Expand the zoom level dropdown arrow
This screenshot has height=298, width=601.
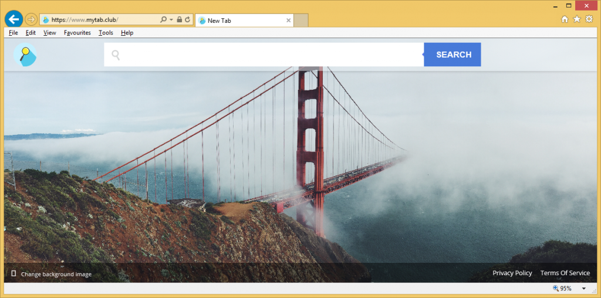(x=584, y=289)
